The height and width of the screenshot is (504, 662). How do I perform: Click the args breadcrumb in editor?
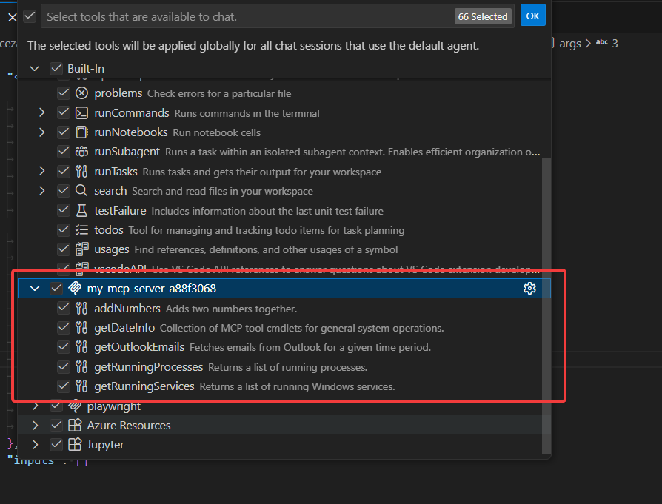click(570, 44)
